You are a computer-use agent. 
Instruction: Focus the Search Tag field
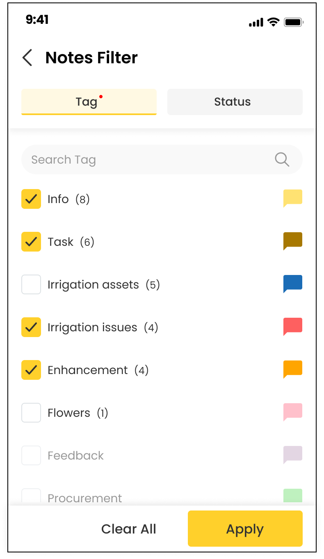coord(148,159)
